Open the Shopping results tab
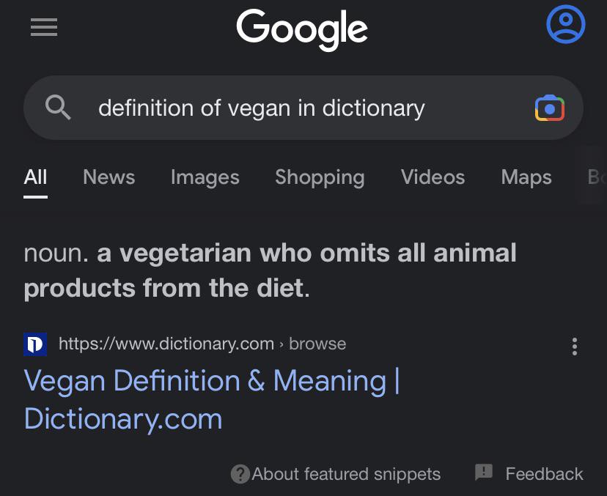Screen dimensions: 607x496 click(320, 177)
